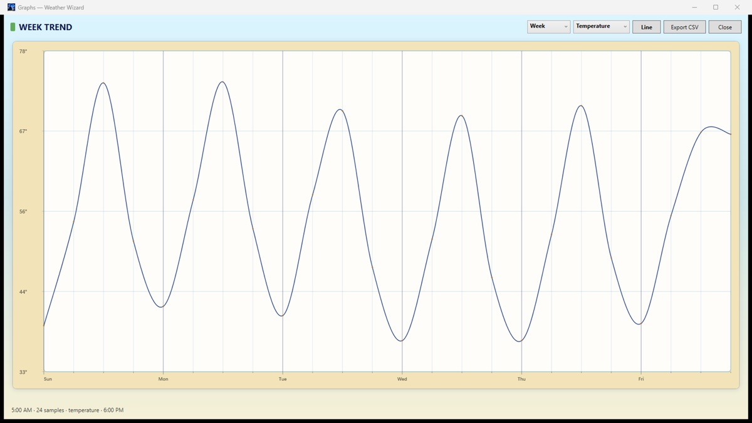
Task: Click the Close button in the graph header
Action: click(725, 27)
